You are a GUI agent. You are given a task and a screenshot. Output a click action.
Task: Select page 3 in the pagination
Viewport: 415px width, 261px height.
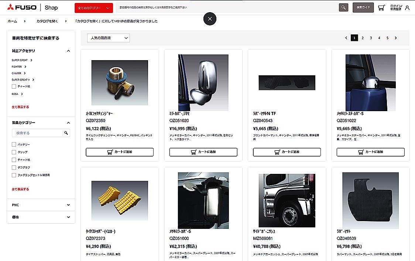(371, 38)
